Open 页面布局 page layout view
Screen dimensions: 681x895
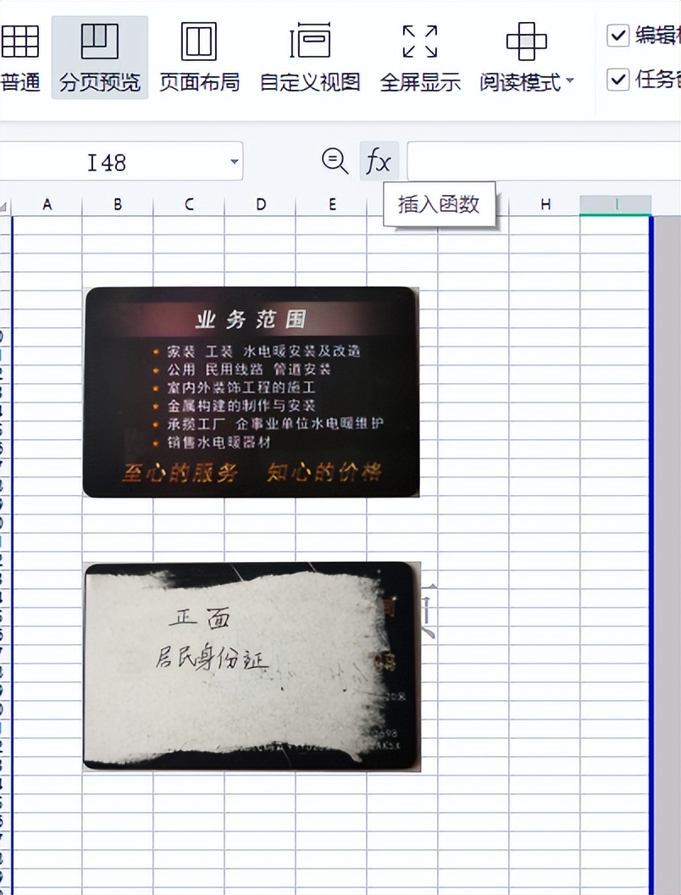(200, 41)
